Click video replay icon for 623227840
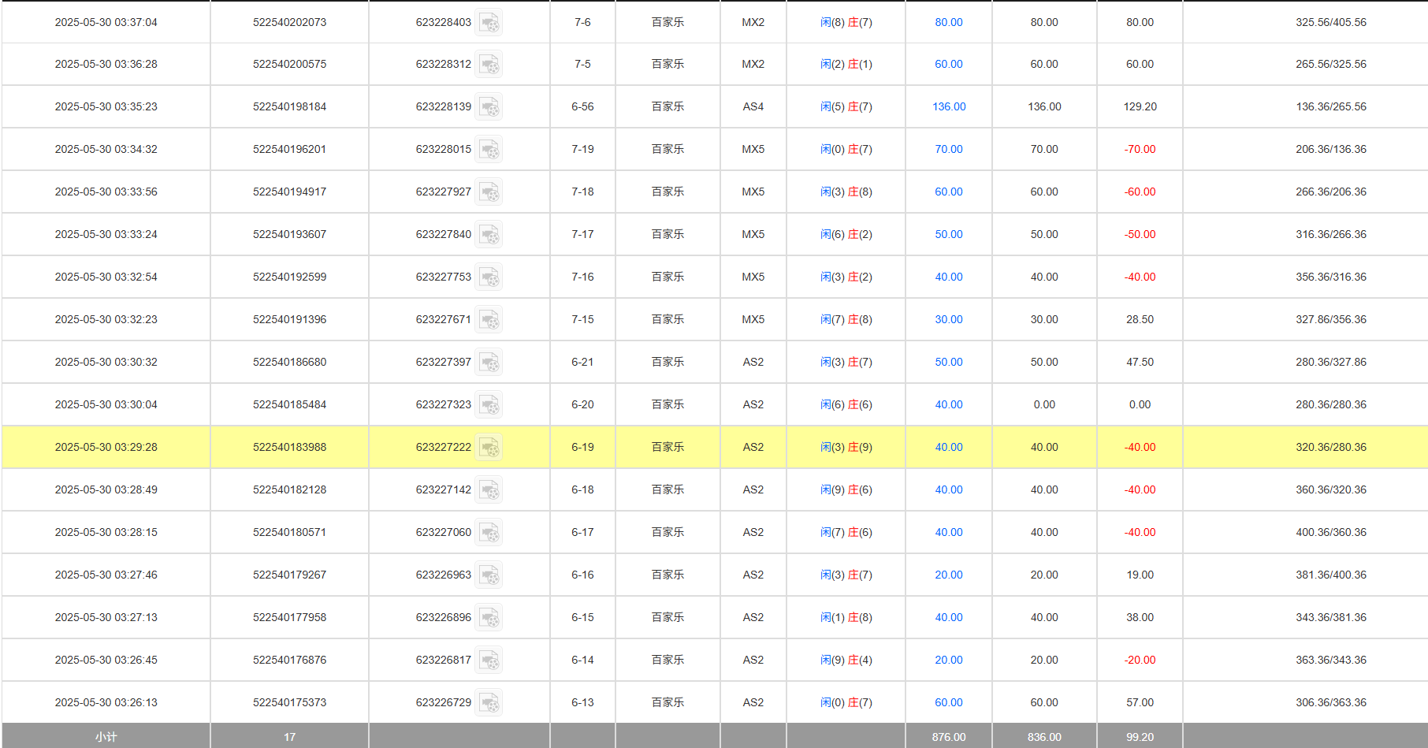Image resolution: width=1428 pixels, height=748 pixels. (x=489, y=235)
